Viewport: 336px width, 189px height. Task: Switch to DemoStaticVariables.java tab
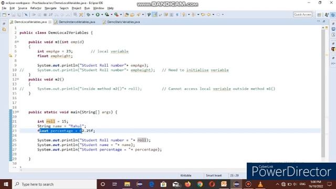pyautogui.click(x=121, y=22)
